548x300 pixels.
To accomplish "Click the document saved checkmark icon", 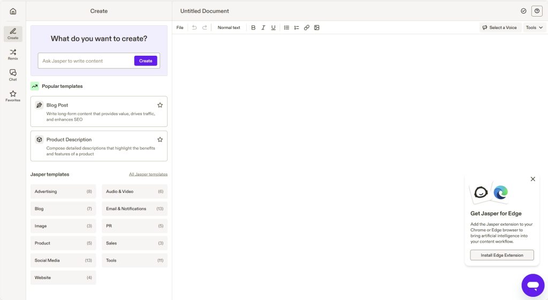I will (523, 11).
